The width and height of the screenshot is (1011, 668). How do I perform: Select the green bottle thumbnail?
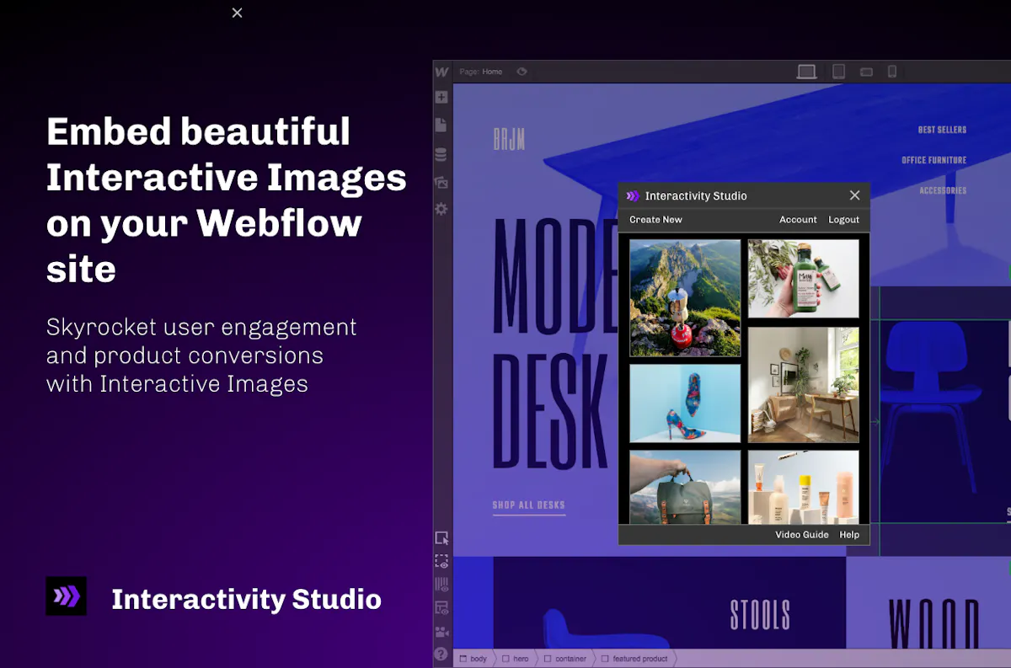click(x=804, y=279)
